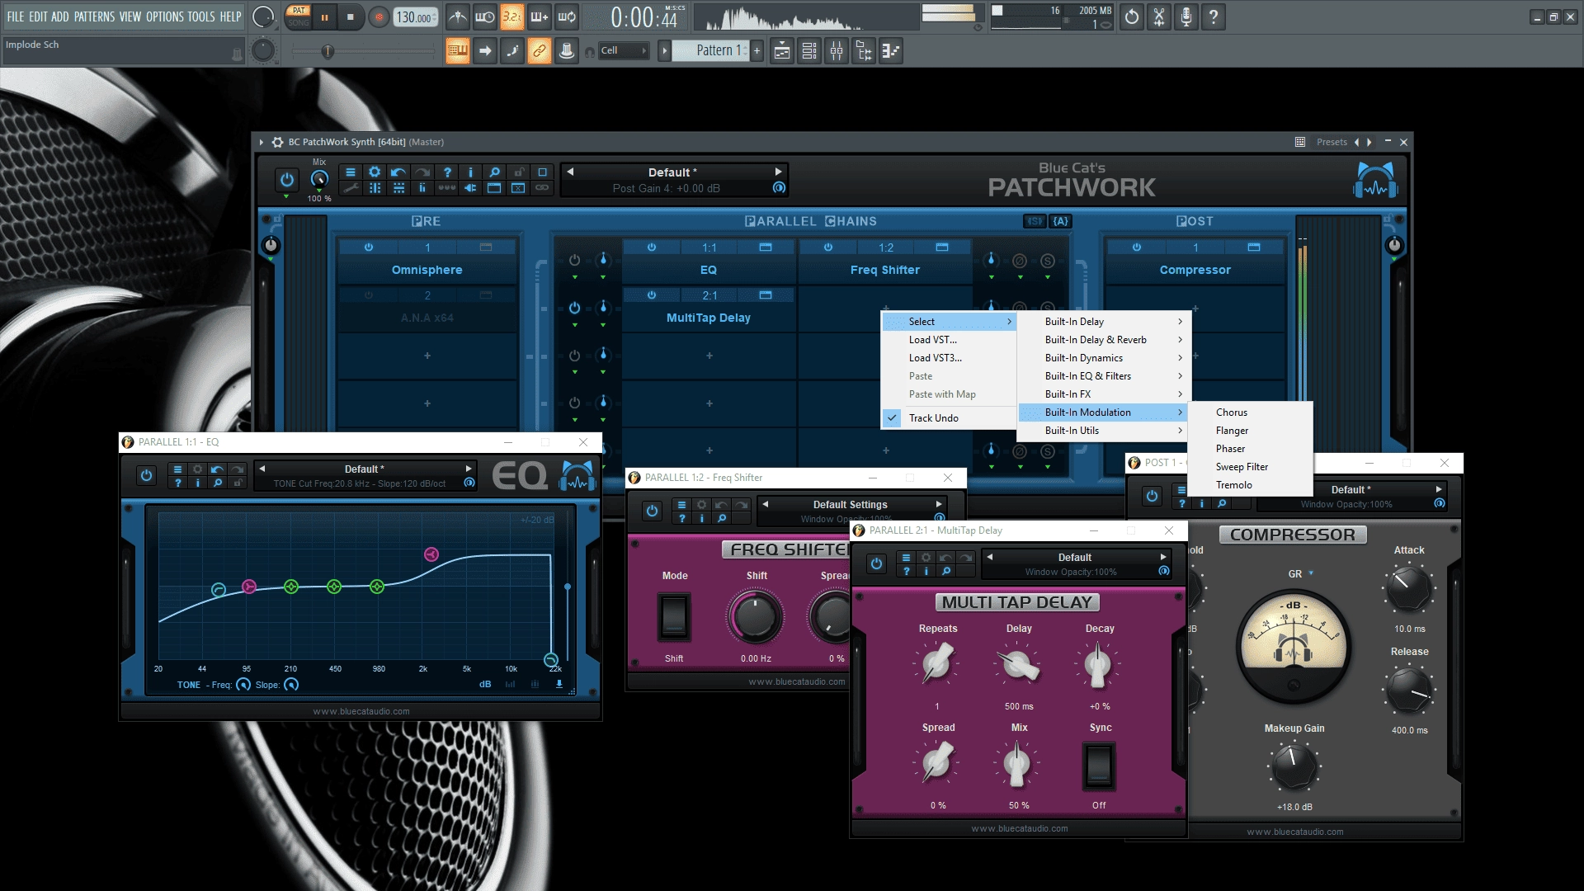Choose Load VST... from context menu
Viewport: 1584px width, 891px height.
pos(949,340)
